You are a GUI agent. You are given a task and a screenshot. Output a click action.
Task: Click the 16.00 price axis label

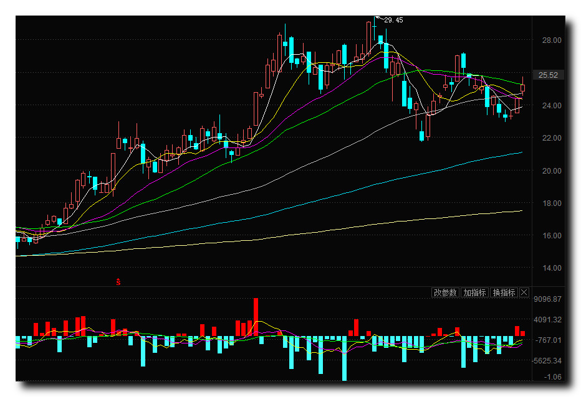(552, 236)
